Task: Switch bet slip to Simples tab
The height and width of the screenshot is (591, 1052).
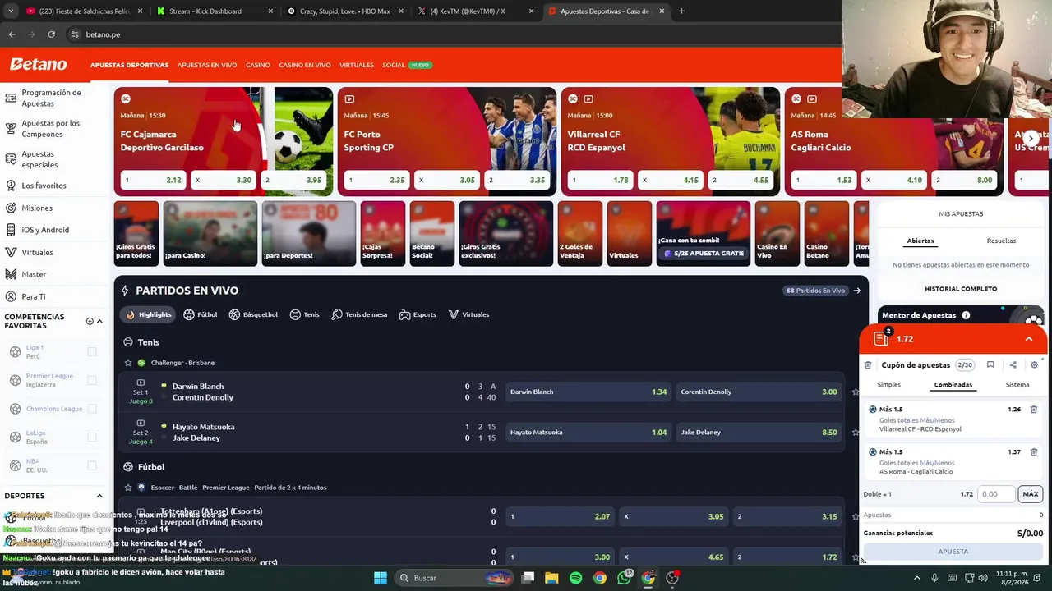Action: 888,384
